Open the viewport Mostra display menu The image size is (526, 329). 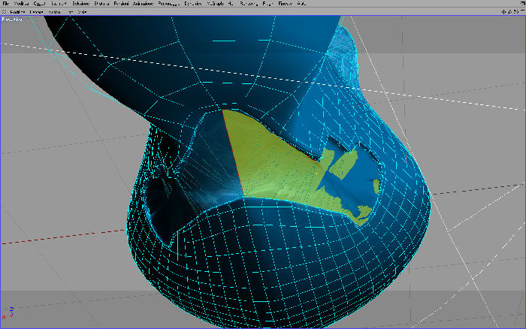click(x=54, y=12)
